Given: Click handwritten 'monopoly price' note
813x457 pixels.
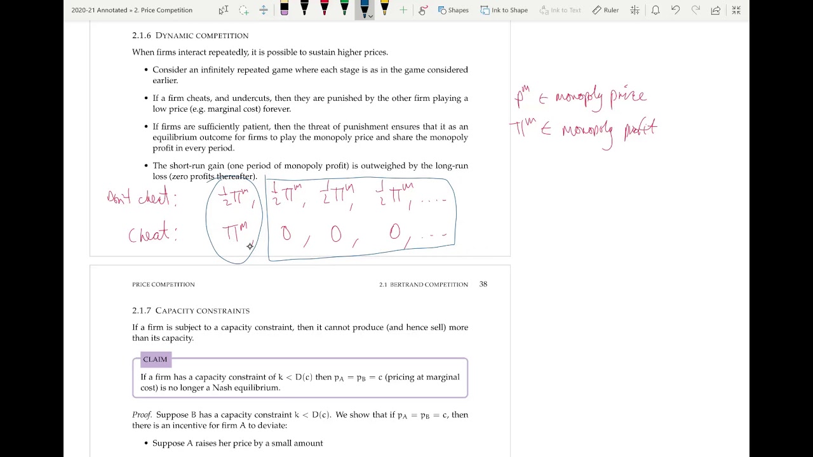Looking at the screenshot, I should coord(600,96).
